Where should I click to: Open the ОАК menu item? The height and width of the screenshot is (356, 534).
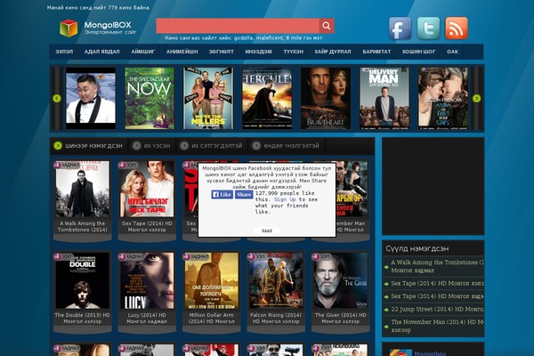click(453, 52)
